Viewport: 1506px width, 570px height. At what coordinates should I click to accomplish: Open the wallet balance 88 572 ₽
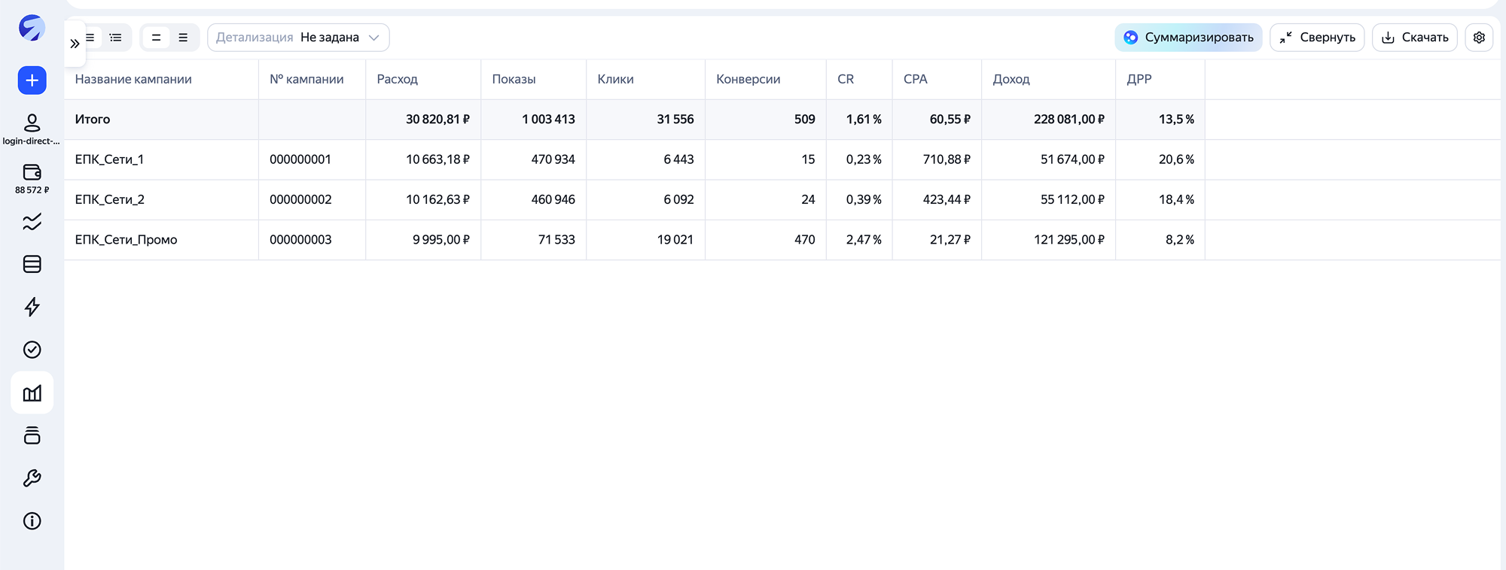pyautogui.click(x=32, y=179)
